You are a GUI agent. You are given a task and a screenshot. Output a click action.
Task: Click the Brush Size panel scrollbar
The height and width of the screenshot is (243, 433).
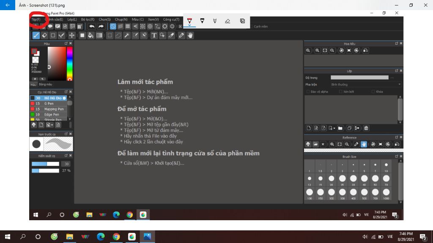pyautogui.click(x=400, y=181)
